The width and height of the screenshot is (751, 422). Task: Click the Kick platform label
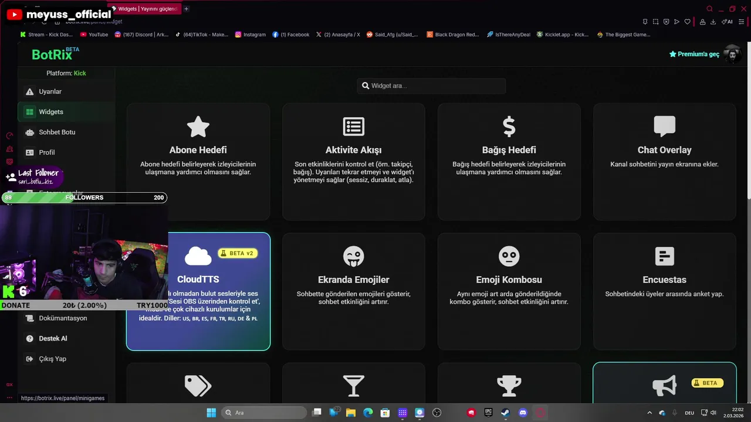click(x=80, y=73)
